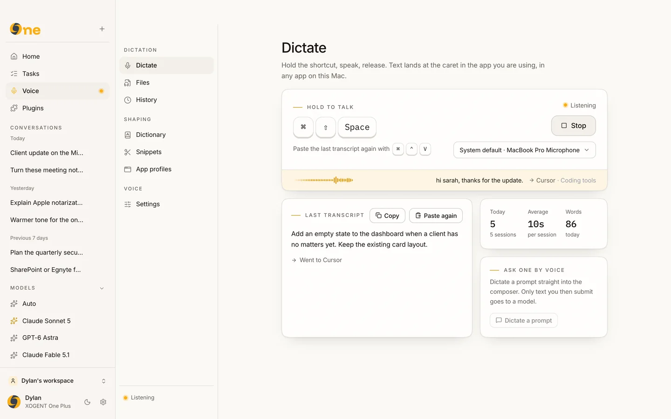The width and height of the screenshot is (671, 419).
Task: Click the Files icon in Dictation
Action: point(128,83)
